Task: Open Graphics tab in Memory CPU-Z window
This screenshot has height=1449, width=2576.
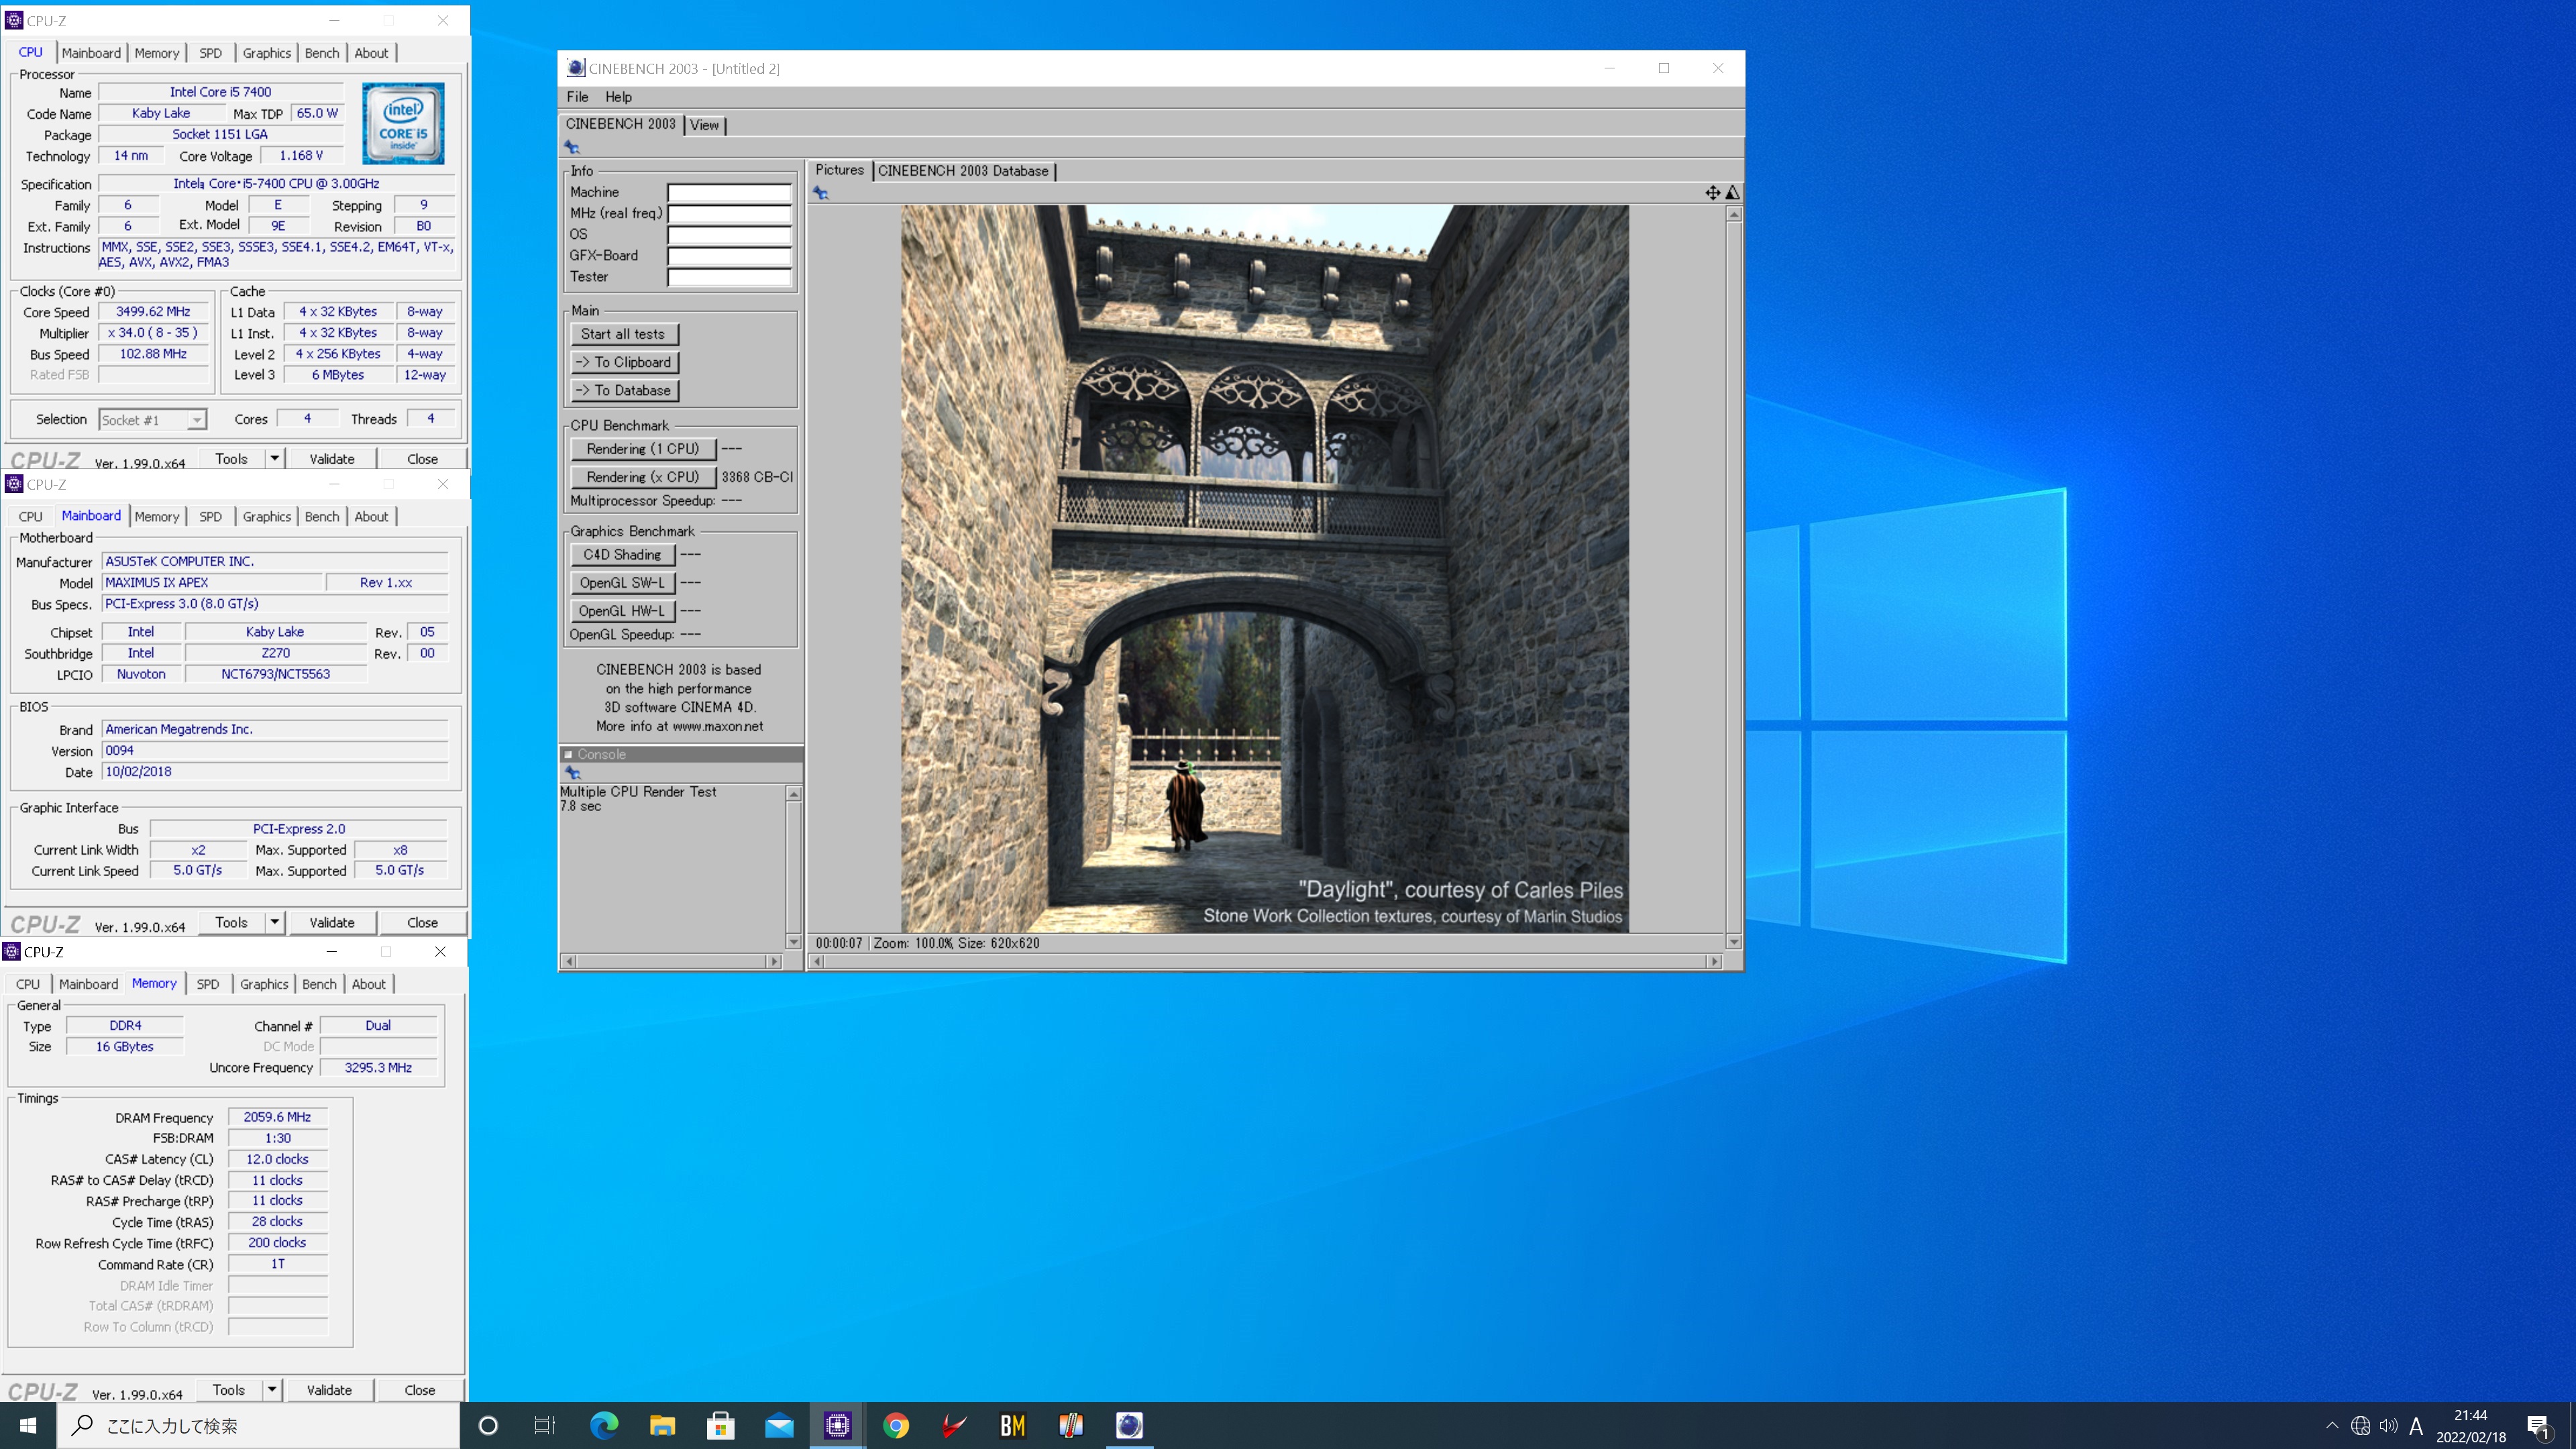Action: coord(264,984)
